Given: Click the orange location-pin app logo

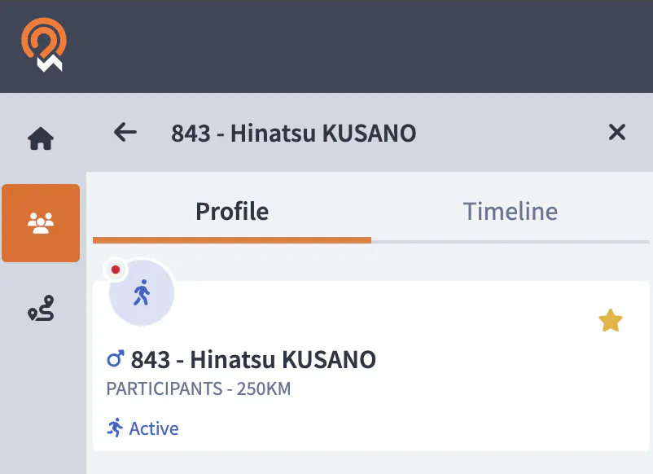Looking at the screenshot, I should point(43,45).
